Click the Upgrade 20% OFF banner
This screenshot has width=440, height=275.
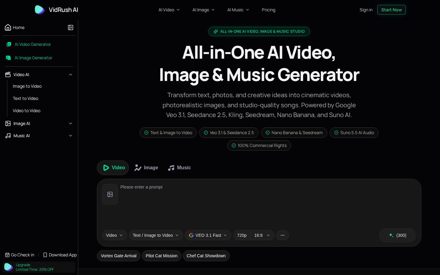coord(39,267)
